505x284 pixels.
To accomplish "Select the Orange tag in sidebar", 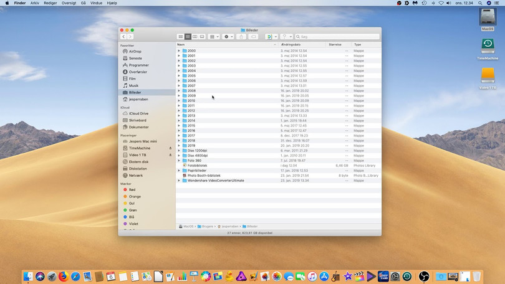I will (135, 196).
